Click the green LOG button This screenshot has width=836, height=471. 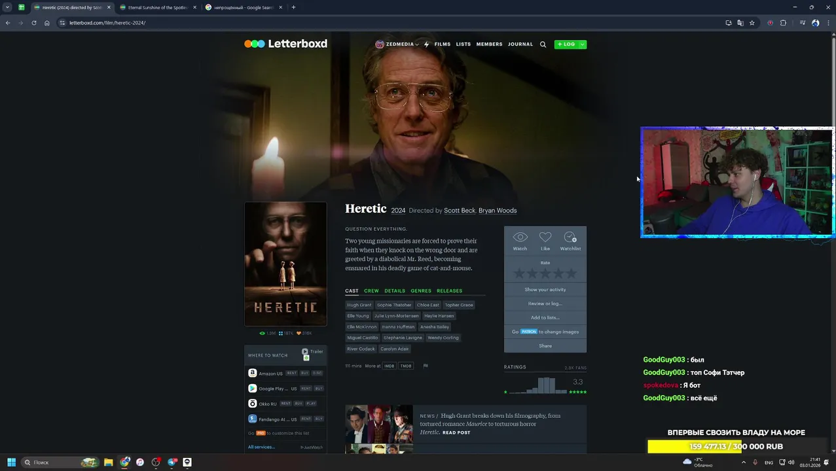(566, 44)
